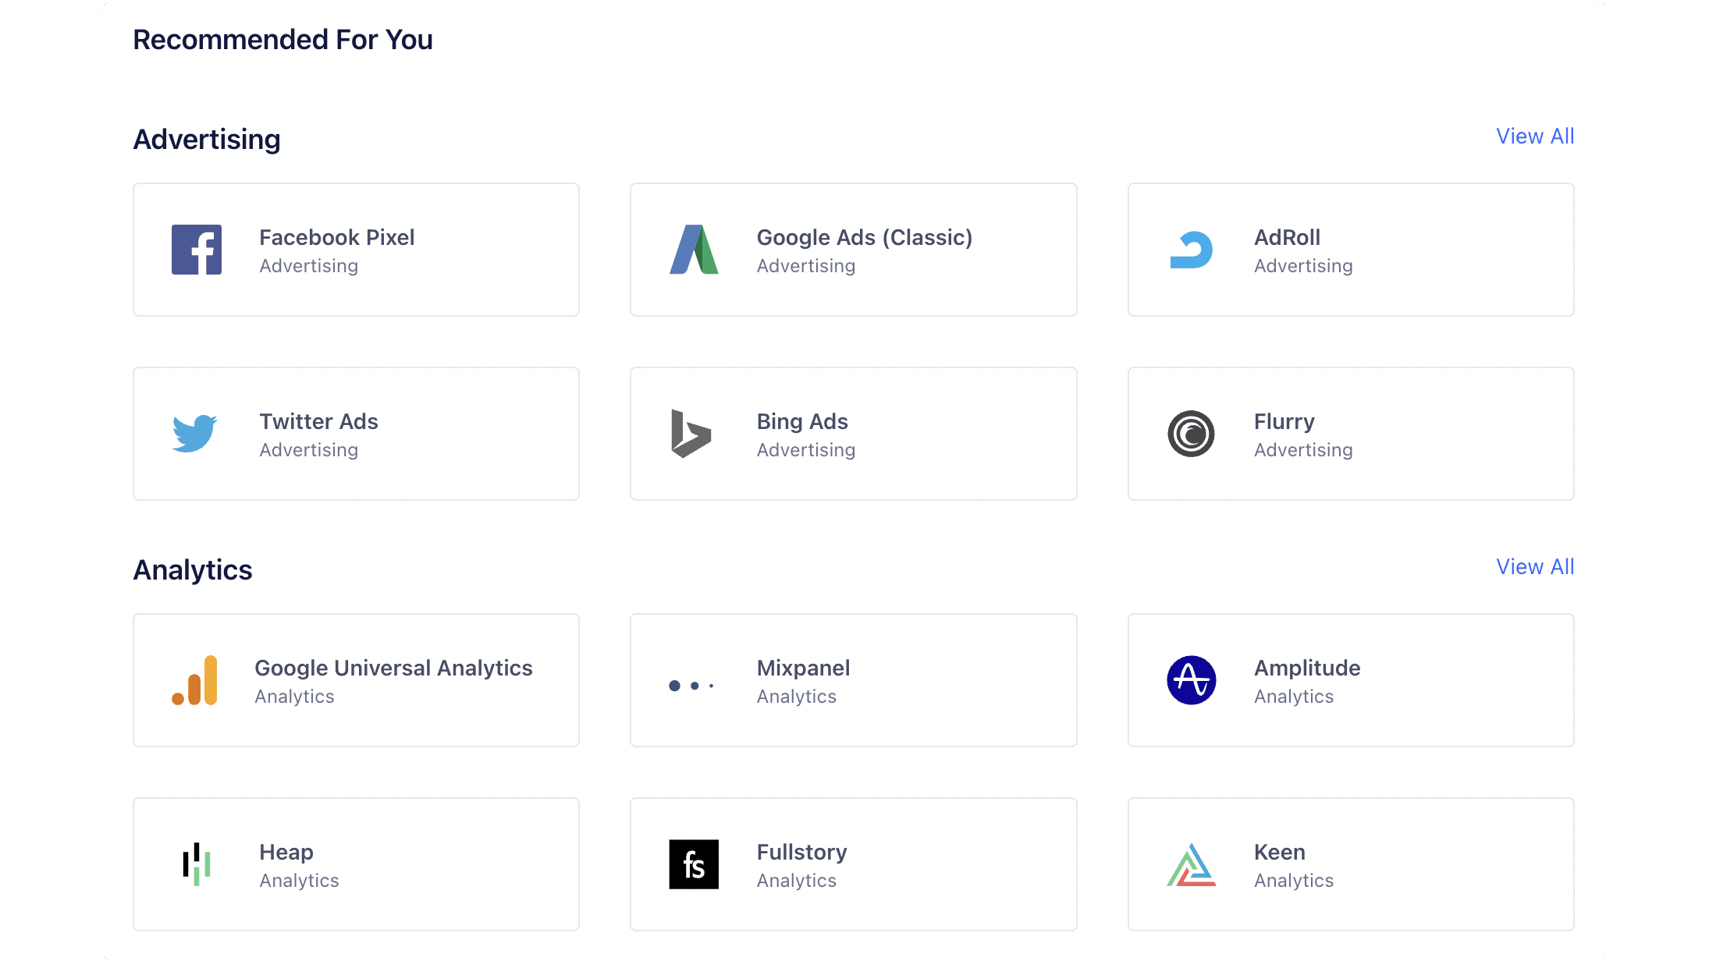Image resolution: width=1709 pixels, height=961 pixels.
Task: Select the Mixpanel integration card
Action: point(854,679)
